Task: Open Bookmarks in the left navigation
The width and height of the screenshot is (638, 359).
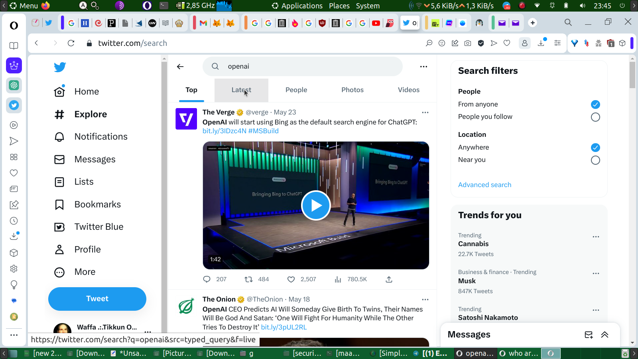Action: point(97,205)
